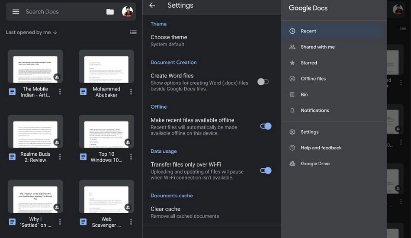Viewport: 411px width, 238px height.
Task: Click the 'Top 10 Windows 10...' file name
Action: click(106, 157)
